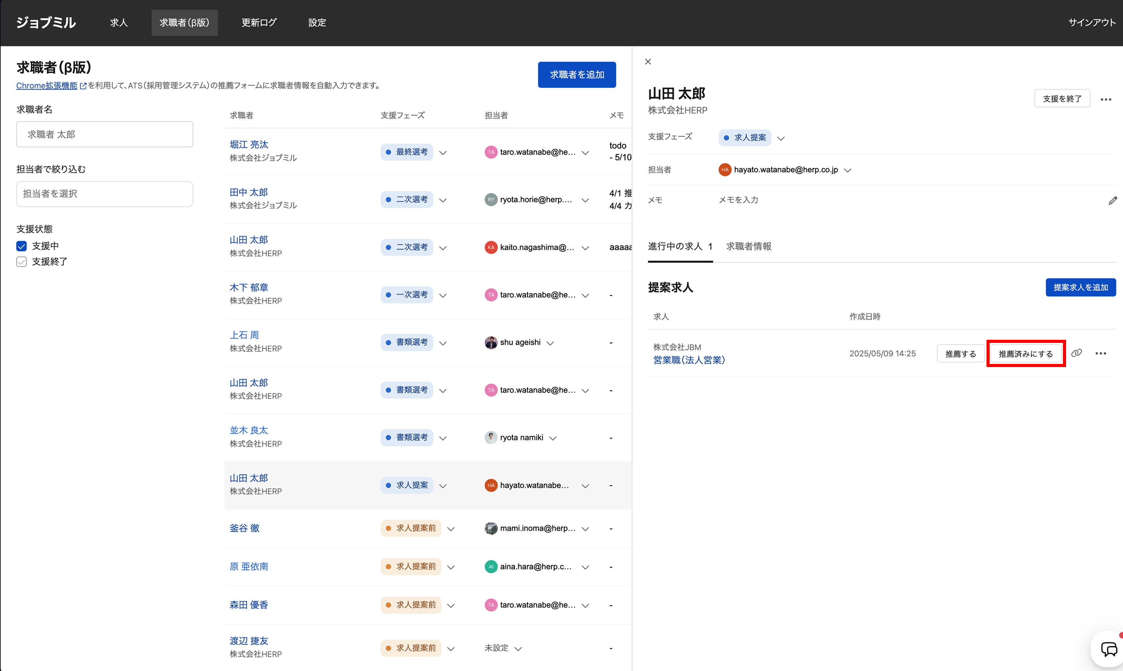Close the candidate detail panel

648,62
